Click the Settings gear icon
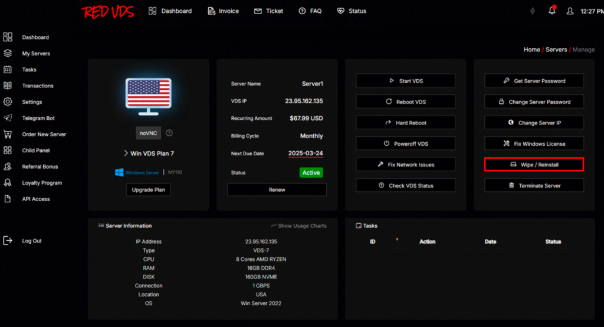The height and width of the screenshot is (327, 604). coord(8,102)
